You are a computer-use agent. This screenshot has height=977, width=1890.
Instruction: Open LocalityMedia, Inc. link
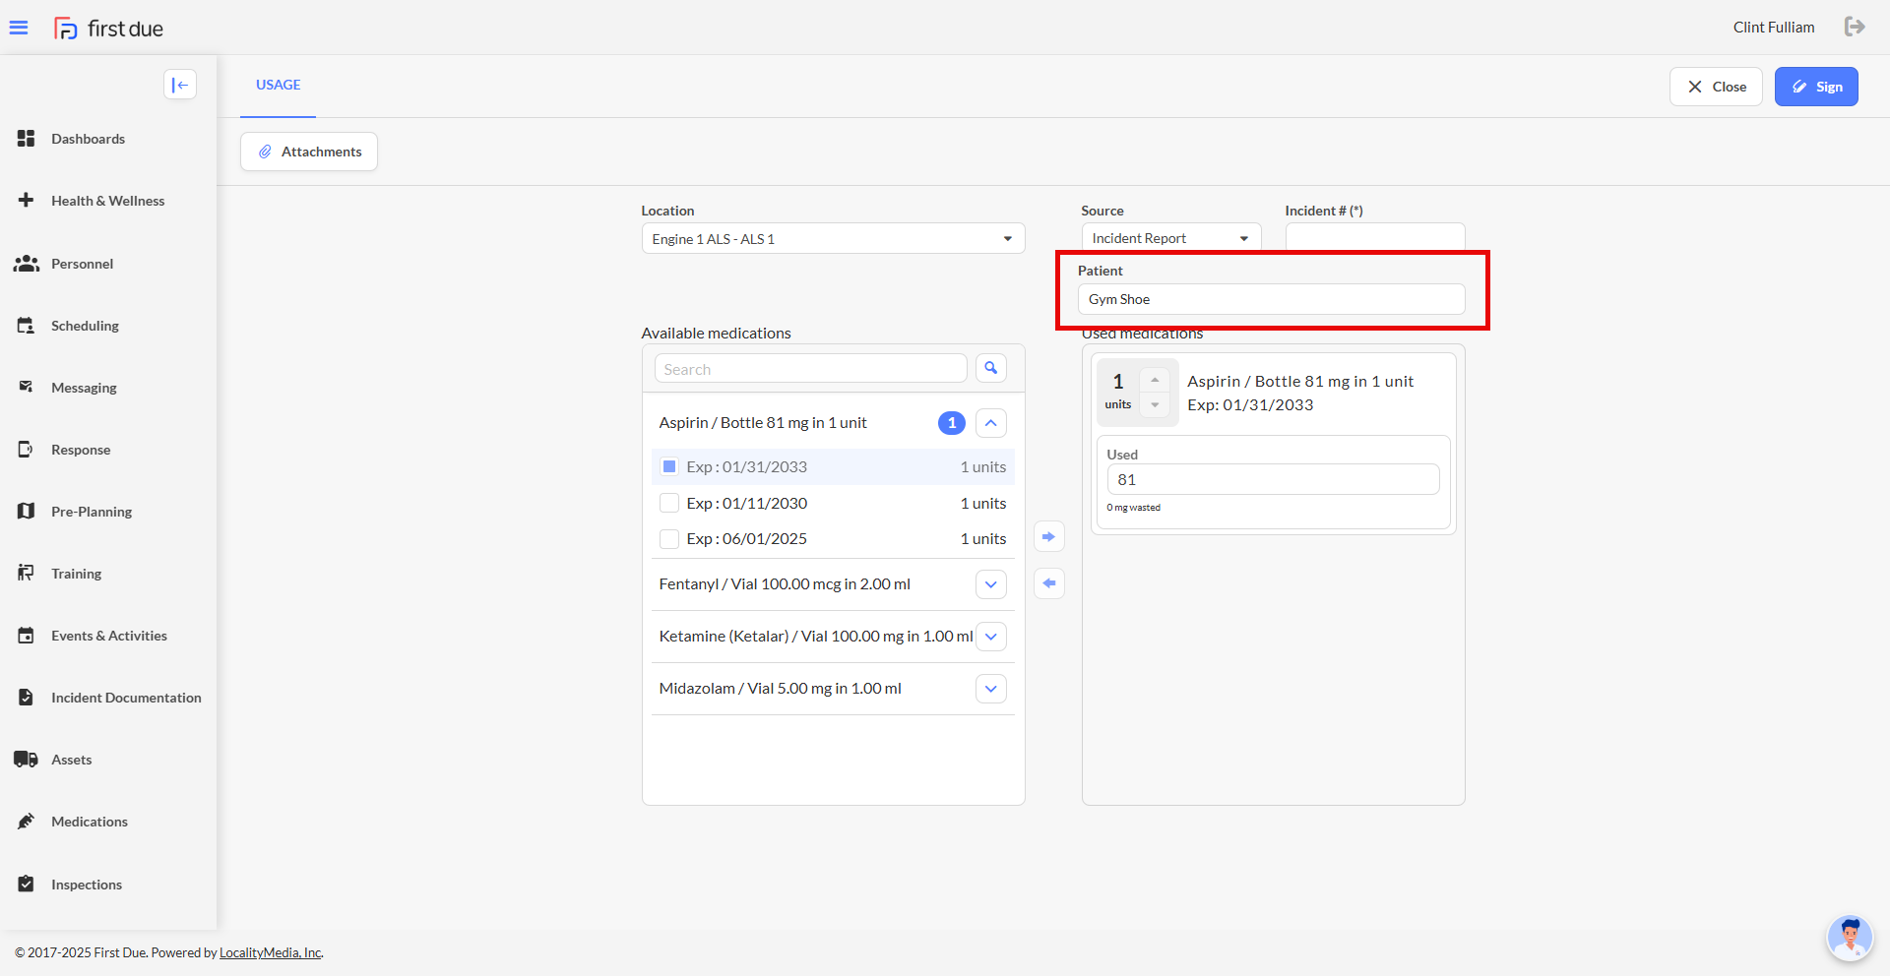tap(271, 952)
